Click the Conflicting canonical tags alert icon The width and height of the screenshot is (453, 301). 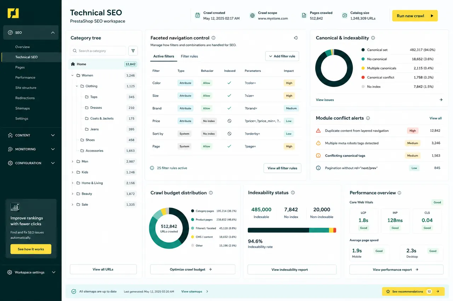coord(318,156)
